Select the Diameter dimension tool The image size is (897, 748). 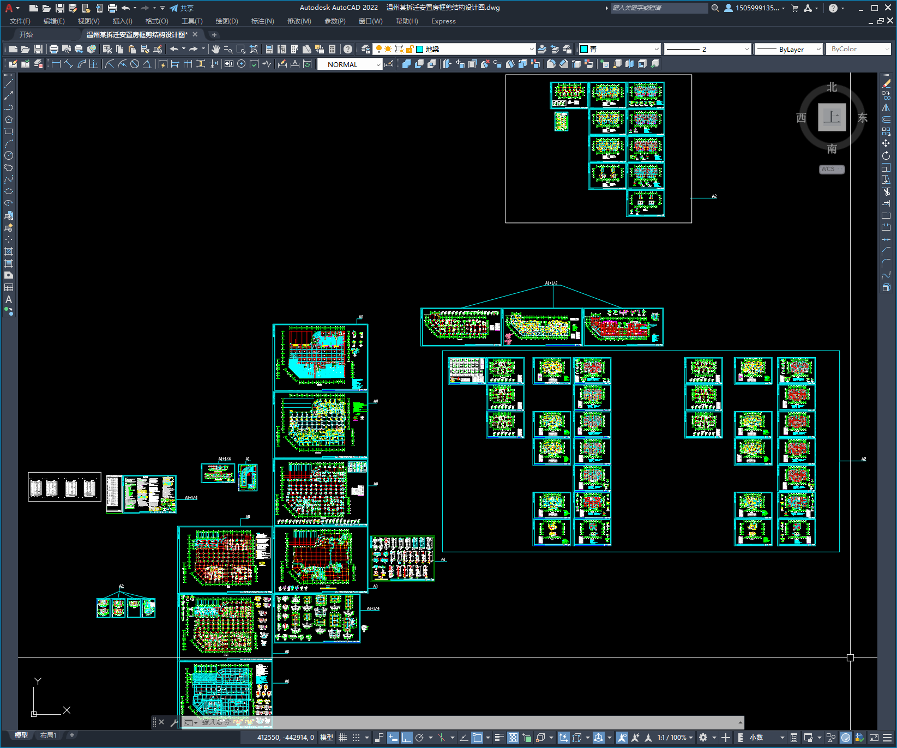click(134, 64)
